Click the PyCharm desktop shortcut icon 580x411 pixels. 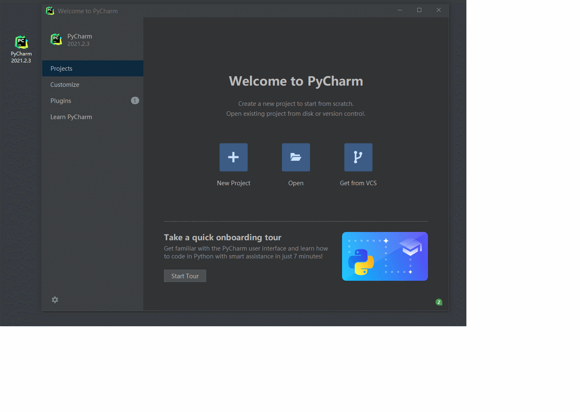[x=21, y=42]
